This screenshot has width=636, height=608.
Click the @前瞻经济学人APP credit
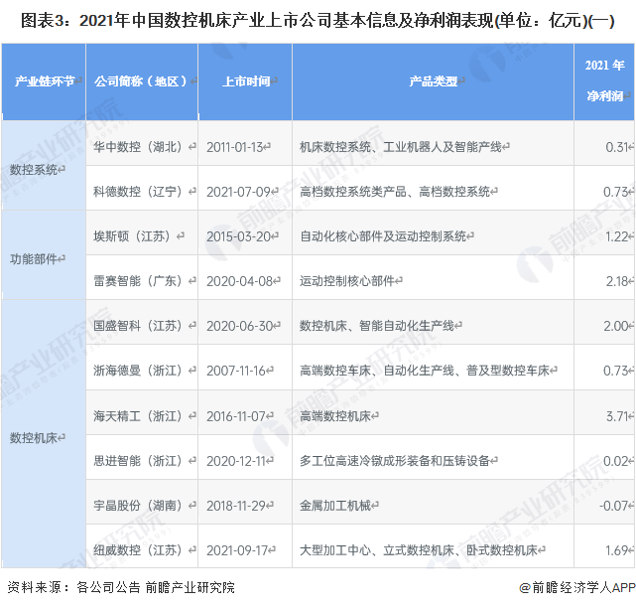(x=577, y=587)
